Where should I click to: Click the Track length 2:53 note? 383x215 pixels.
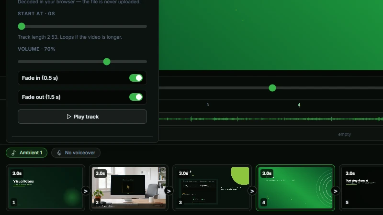tap(70, 37)
